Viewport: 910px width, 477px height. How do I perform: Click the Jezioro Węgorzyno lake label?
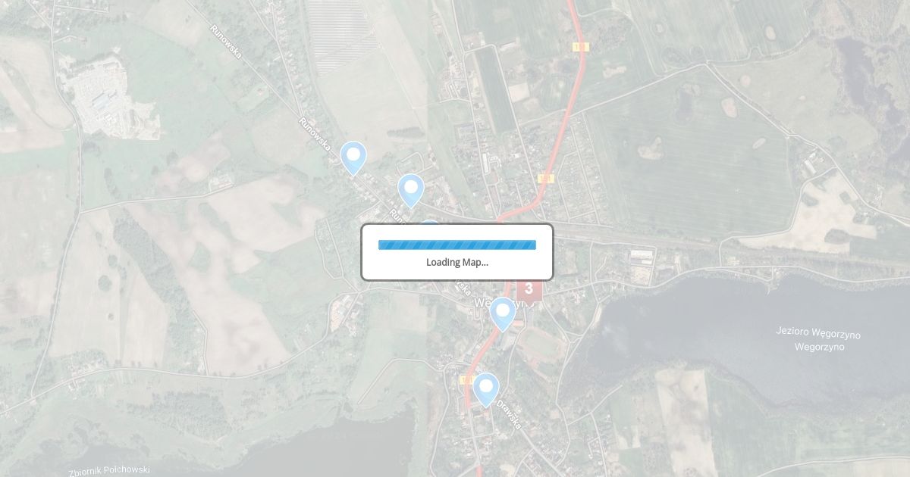click(x=818, y=333)
